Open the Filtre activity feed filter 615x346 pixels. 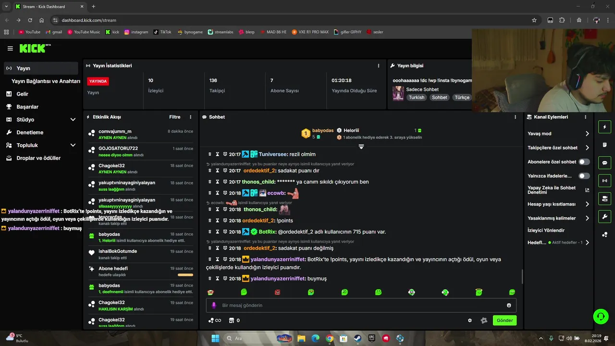(175, 117)
